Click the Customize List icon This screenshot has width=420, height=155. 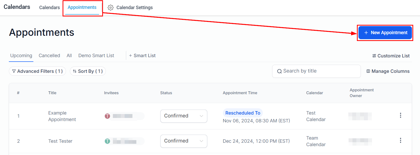[x=374, y=56]
